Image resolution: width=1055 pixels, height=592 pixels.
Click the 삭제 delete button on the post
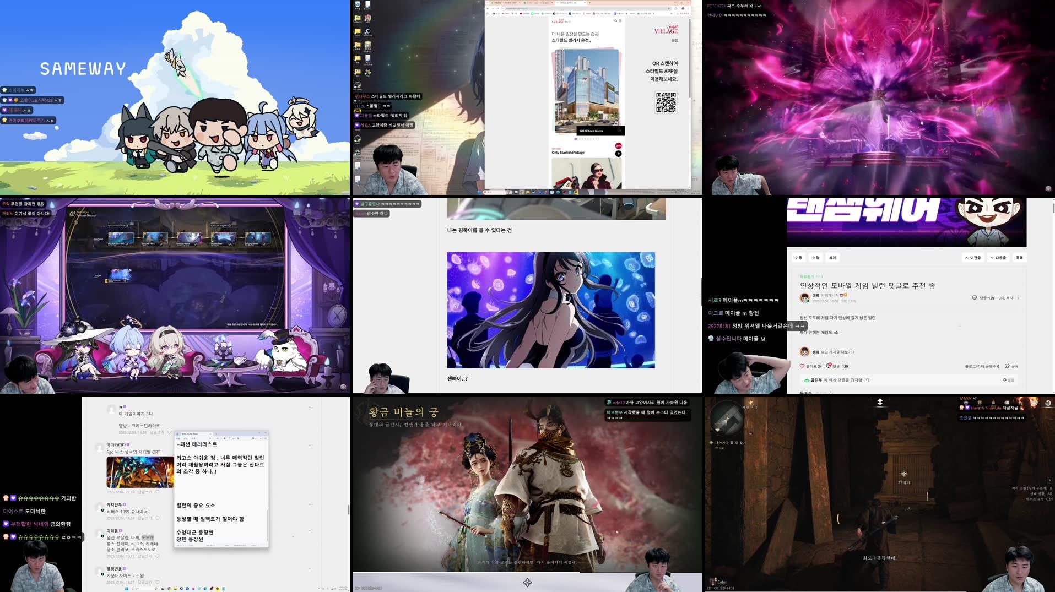tap(832, 258)
